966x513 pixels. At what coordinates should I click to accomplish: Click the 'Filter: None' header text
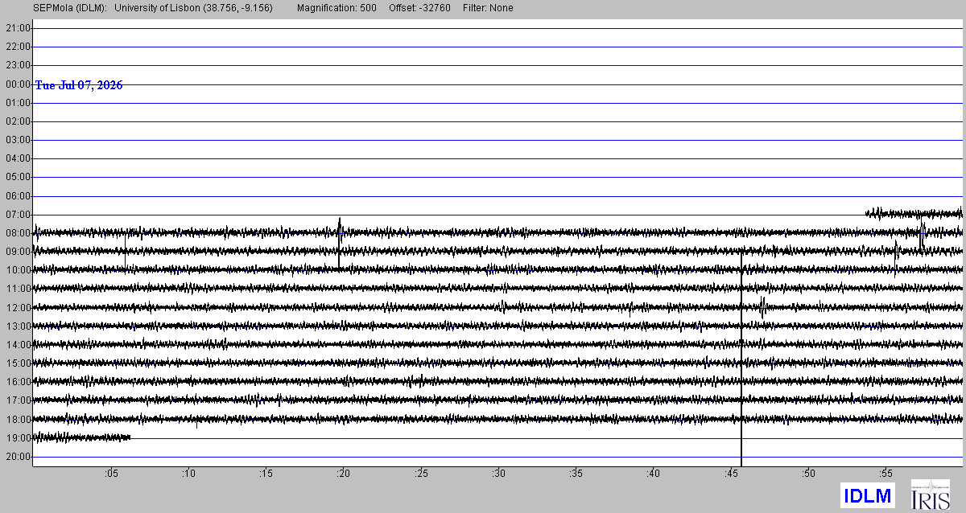488,8
